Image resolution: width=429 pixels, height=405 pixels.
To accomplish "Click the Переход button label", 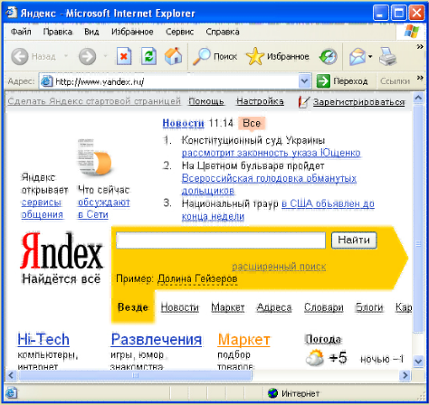I will (x=350, y=81).
